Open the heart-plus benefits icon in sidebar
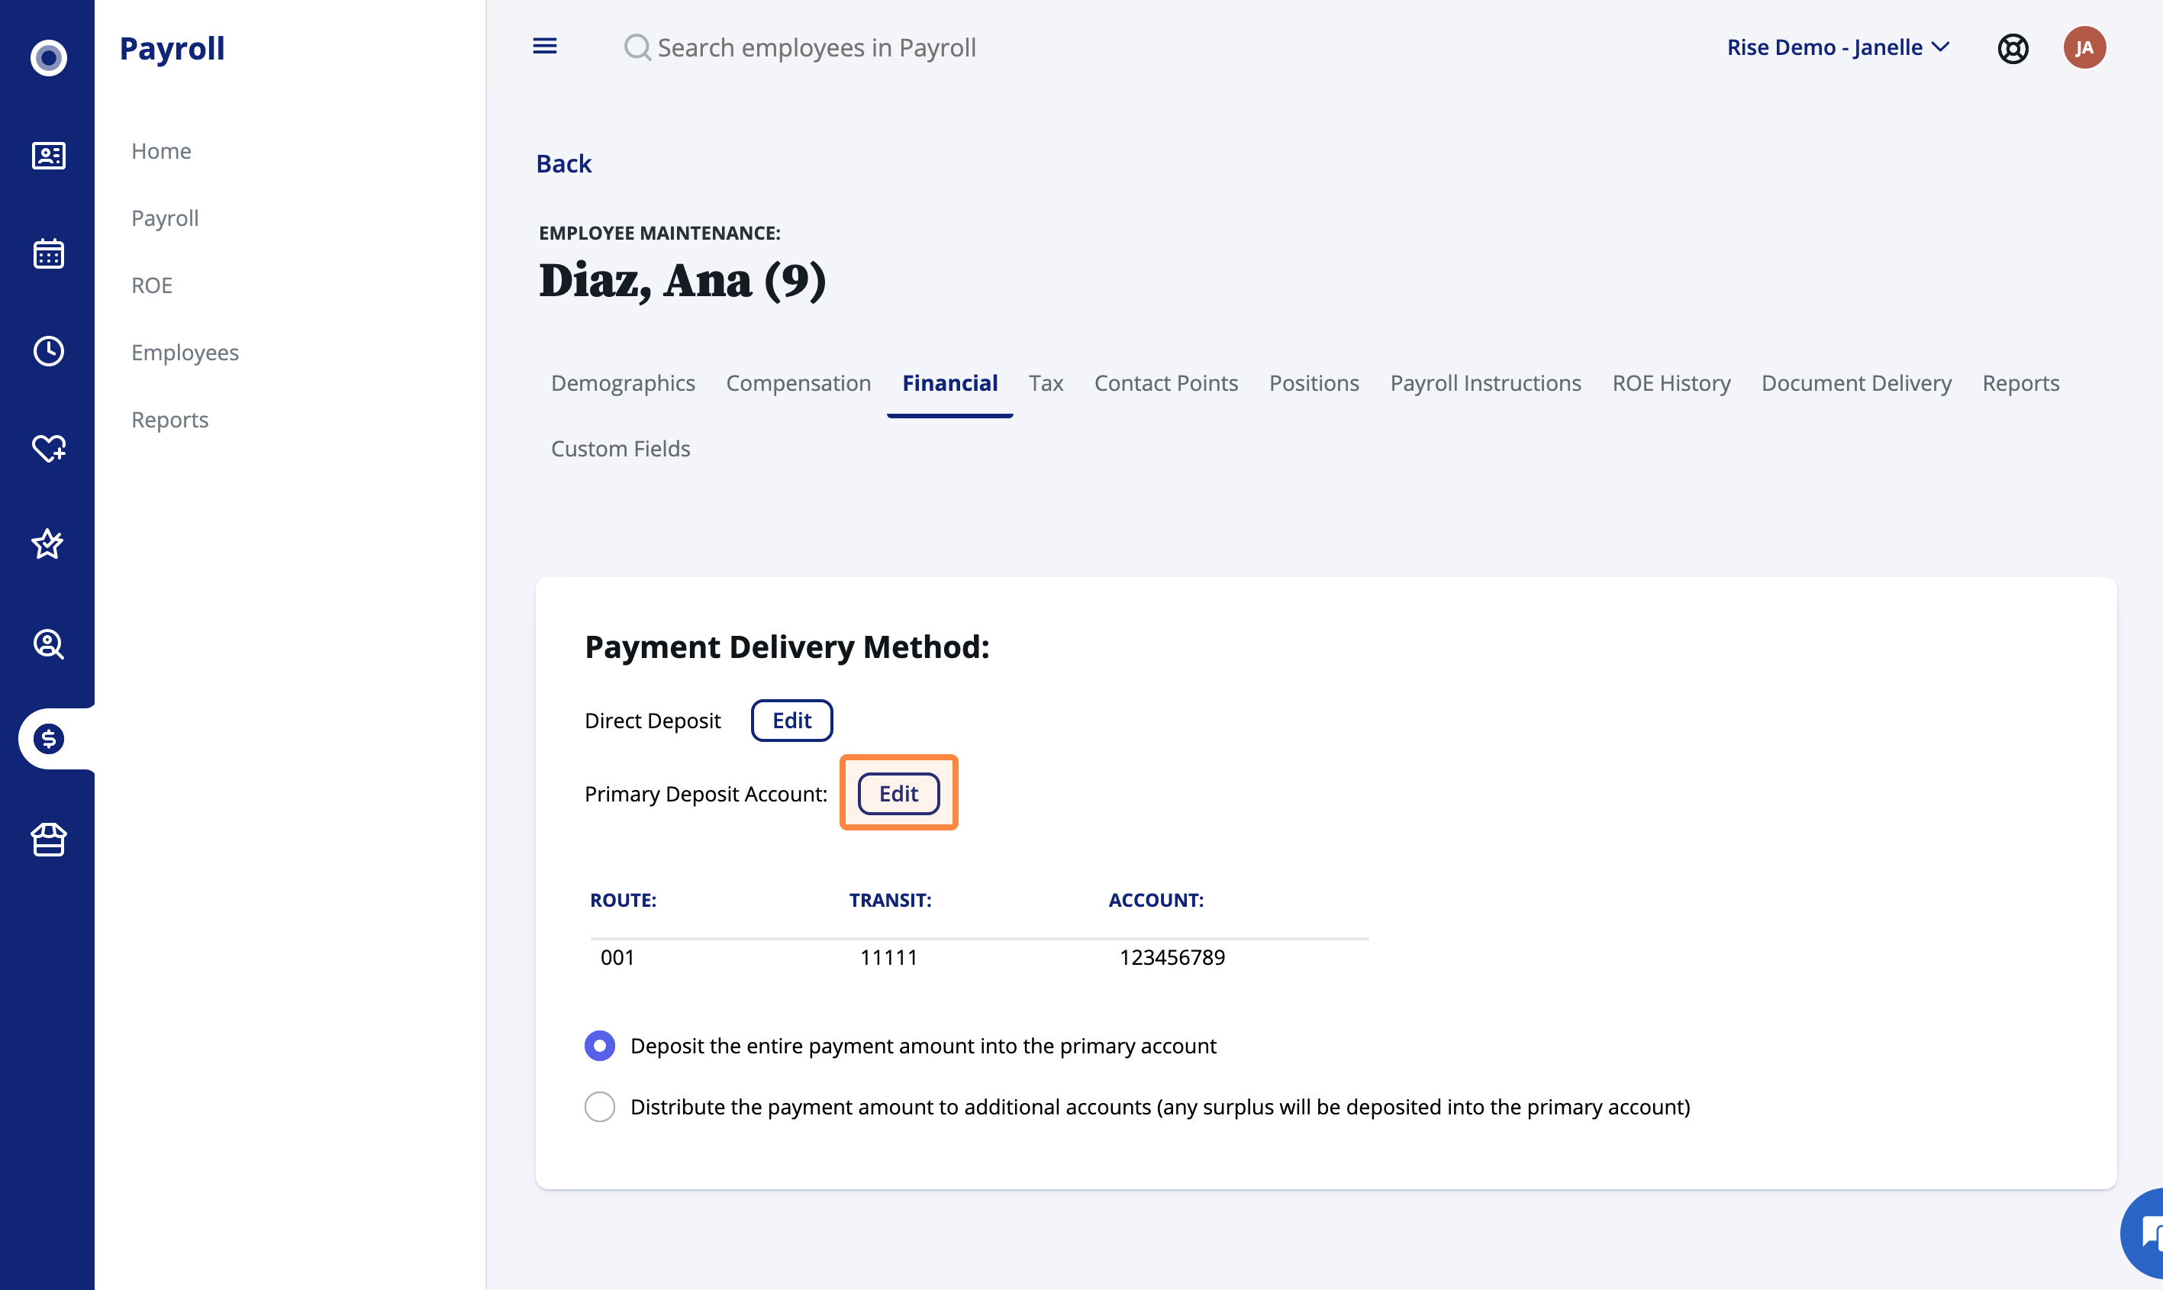2163x1290 pixels. [x=49, y=449]
